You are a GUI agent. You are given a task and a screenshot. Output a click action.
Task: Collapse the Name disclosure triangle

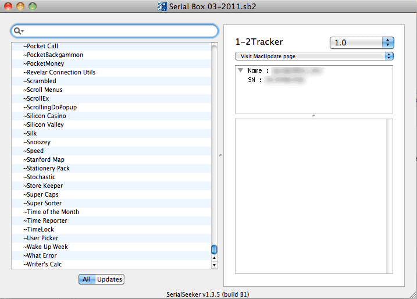tap(241, 70)
